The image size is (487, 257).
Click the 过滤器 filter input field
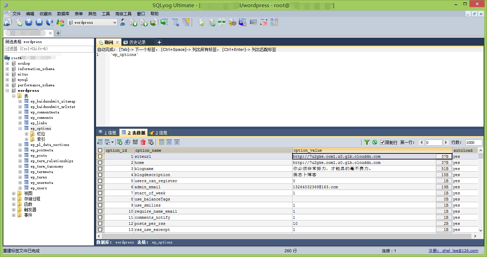(x=48, y=49)
